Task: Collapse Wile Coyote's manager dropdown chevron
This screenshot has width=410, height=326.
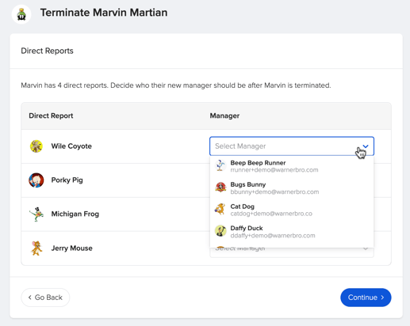Action: tap(366, 146)
